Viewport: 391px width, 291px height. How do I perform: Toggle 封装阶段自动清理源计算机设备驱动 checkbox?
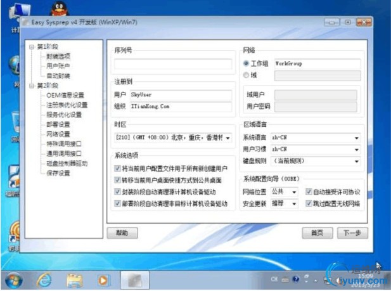click(x=117, y=191)
